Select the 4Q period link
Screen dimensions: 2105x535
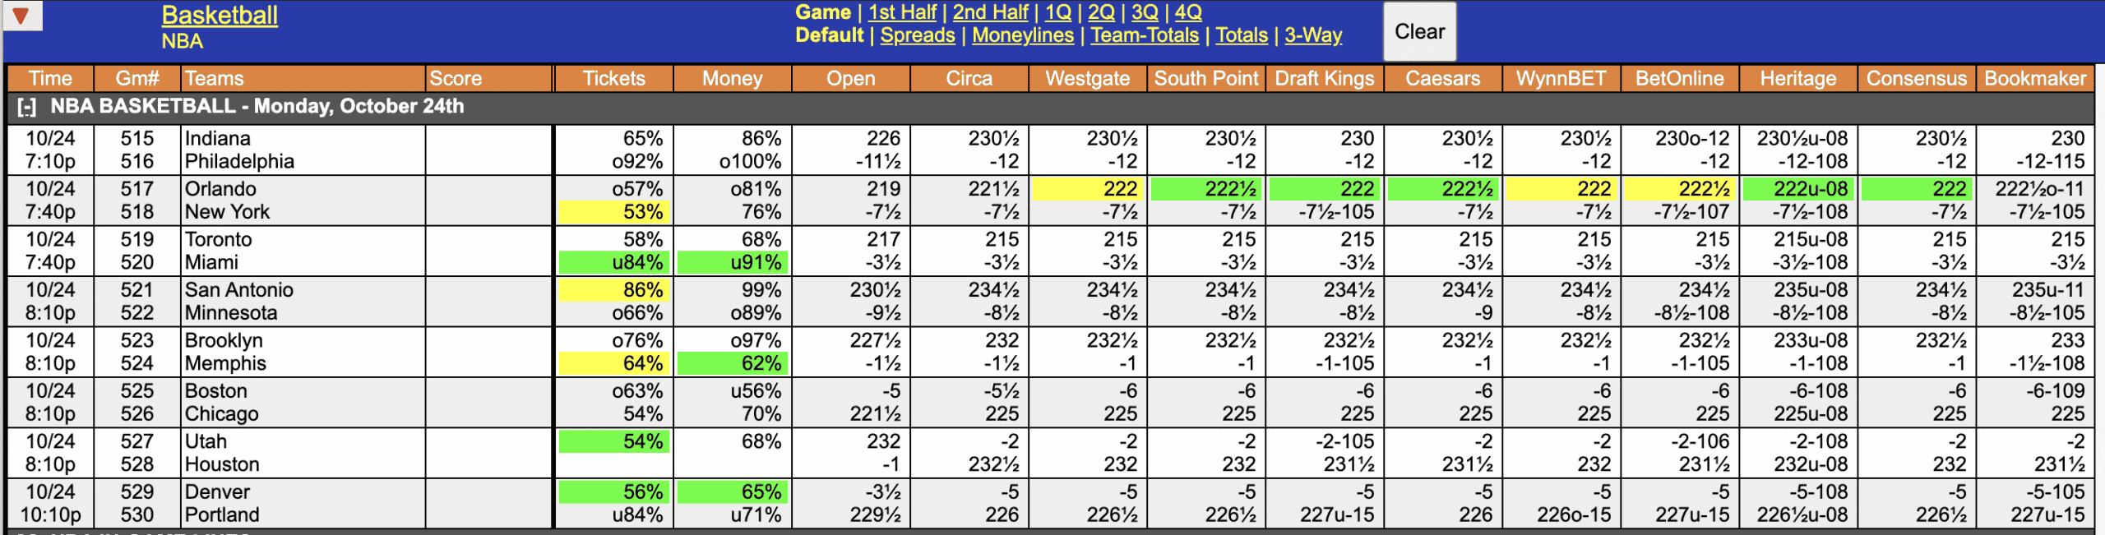tap(1188, 12)
